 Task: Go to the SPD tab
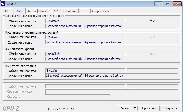click(56, 11)
